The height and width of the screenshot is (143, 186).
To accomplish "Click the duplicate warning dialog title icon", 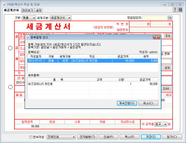I will point(28,37).
